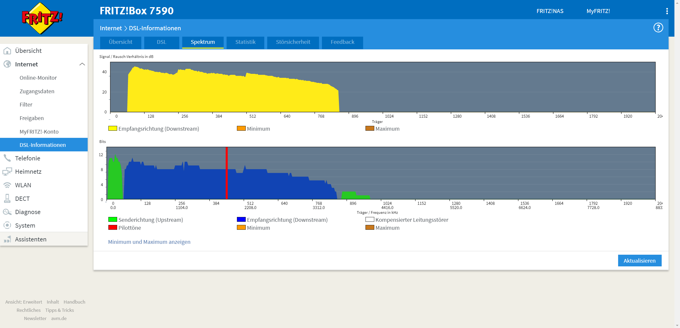Click the red pilot tone marker in Bits chart

[x=227, y=173]
